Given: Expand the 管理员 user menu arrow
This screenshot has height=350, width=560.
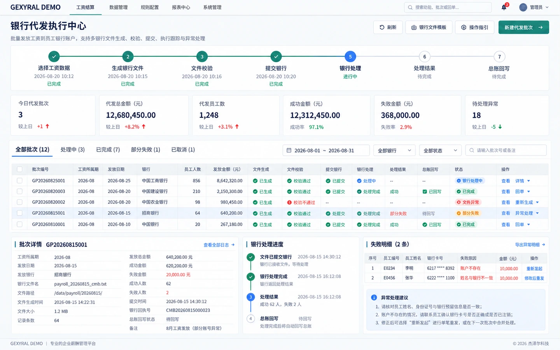Looking at the screenshot, I should point(547,7).
